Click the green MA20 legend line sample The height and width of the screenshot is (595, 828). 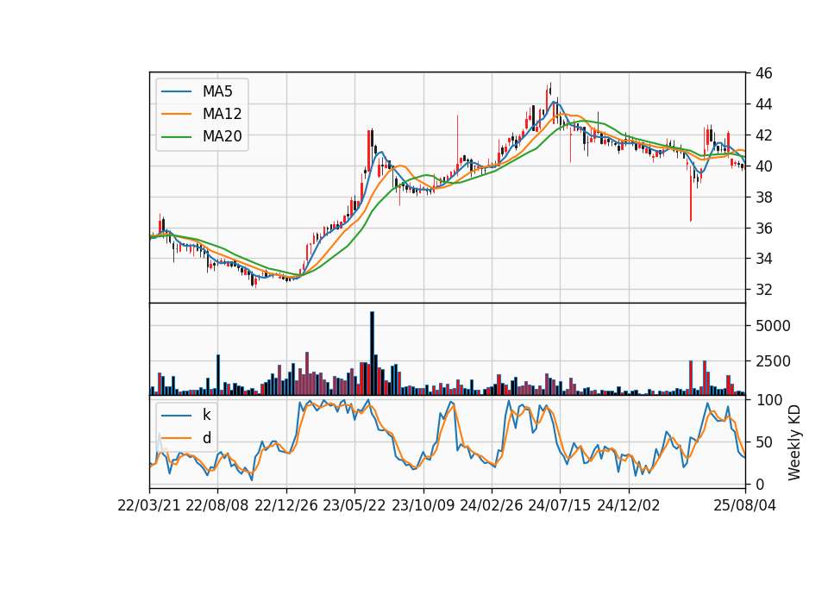pyautogui.click(x=176, y=136)
